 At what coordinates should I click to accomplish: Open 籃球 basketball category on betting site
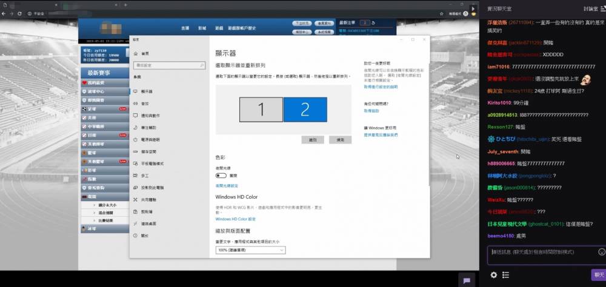[105, 153]
